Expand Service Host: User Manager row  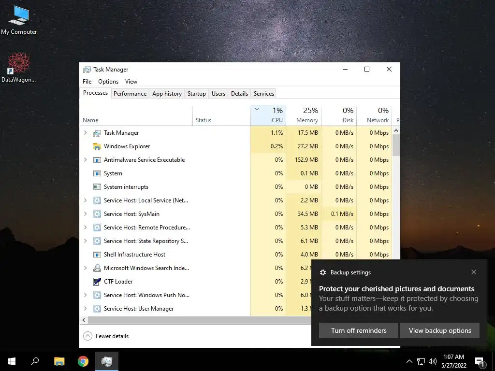click(x=85, y=309)
